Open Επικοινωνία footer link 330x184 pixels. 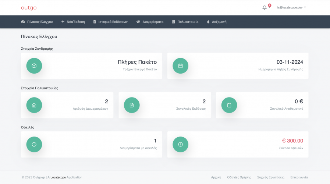tap(299, 177)
